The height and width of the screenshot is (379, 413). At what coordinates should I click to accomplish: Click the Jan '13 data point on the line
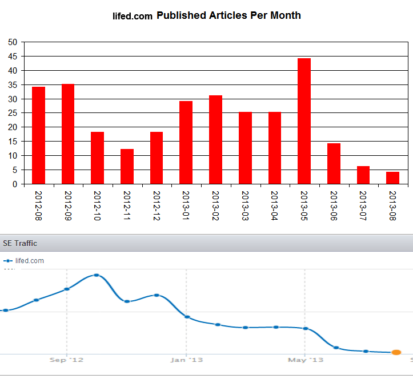click(187, 317)
